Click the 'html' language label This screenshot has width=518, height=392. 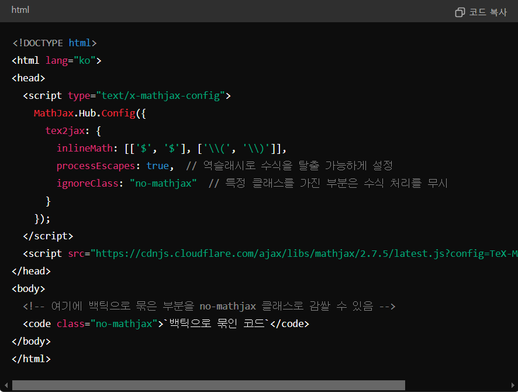tap(20, 10)
